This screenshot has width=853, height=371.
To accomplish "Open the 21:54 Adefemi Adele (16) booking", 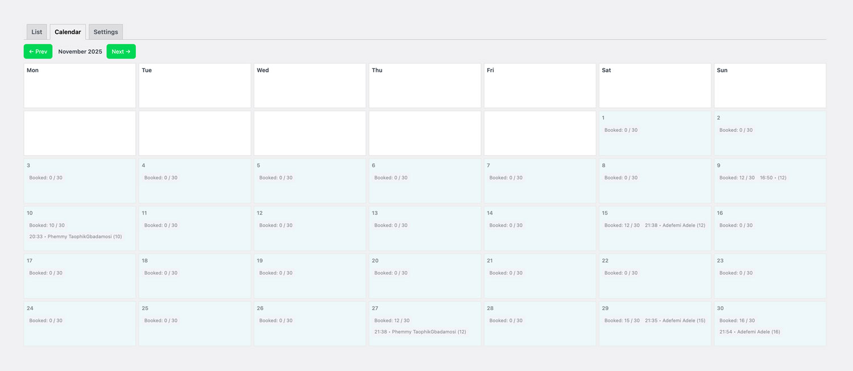I will pos(750,332).
